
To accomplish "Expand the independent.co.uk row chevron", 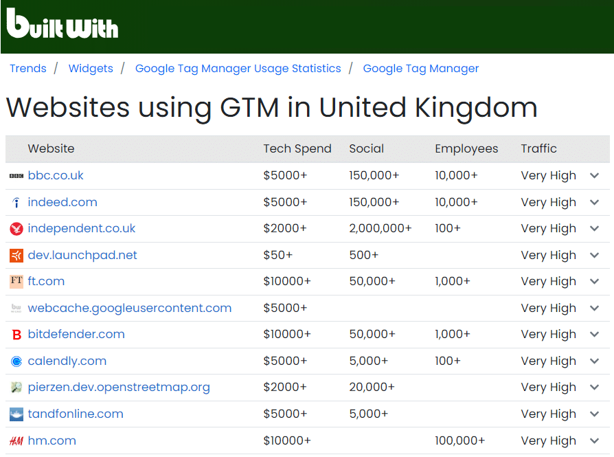I will 594,228.
